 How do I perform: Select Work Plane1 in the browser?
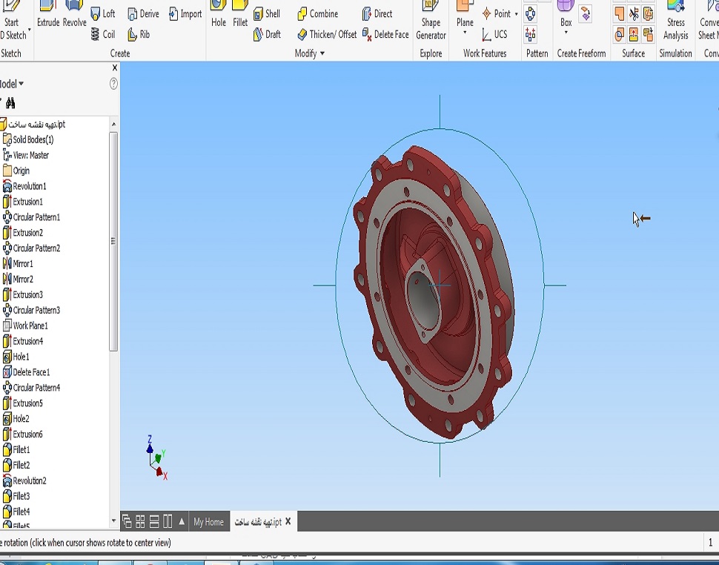click(30, 326)
